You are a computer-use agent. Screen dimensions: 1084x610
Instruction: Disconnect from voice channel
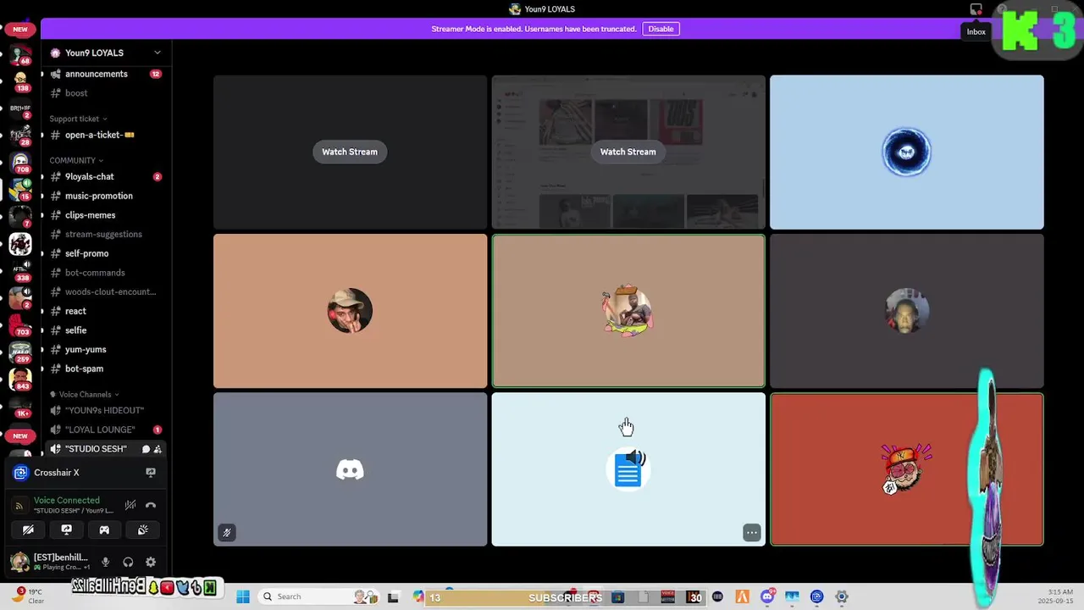click(151, 505)
